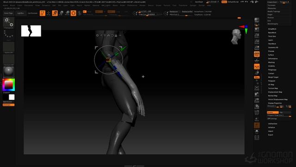Screen dimensions: 296x167
Task: Click the right shelf Move view icon
Action: pos(257,94)
